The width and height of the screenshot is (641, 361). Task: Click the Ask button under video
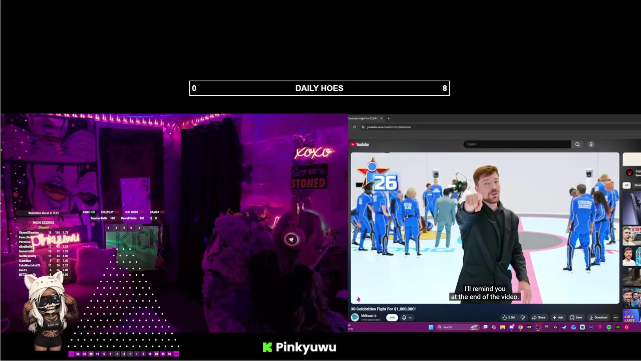point(558,317)
